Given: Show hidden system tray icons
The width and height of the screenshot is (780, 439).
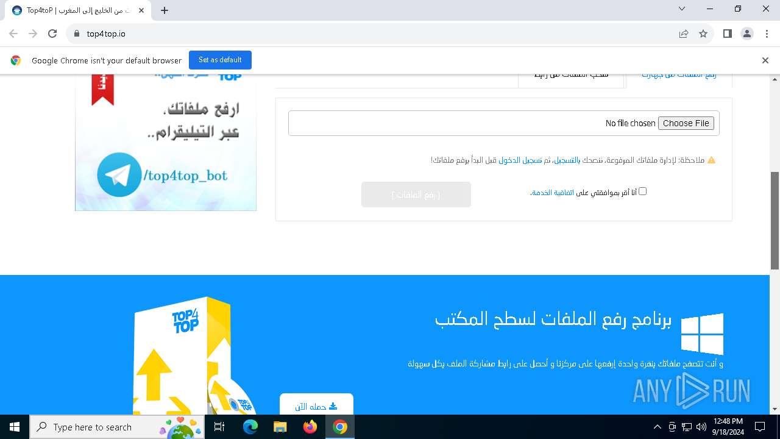Looking at the screenshot, I should point(658,427).
